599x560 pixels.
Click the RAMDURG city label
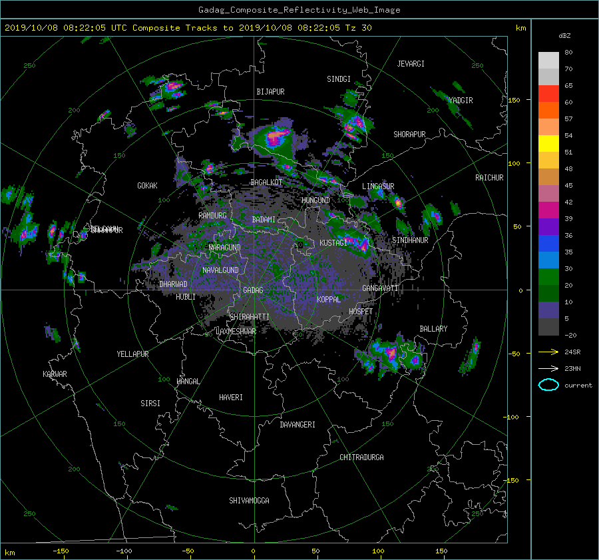tap(212, 216)
